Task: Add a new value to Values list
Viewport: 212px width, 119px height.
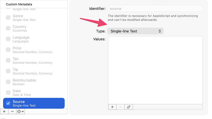Action: (112, 107)
